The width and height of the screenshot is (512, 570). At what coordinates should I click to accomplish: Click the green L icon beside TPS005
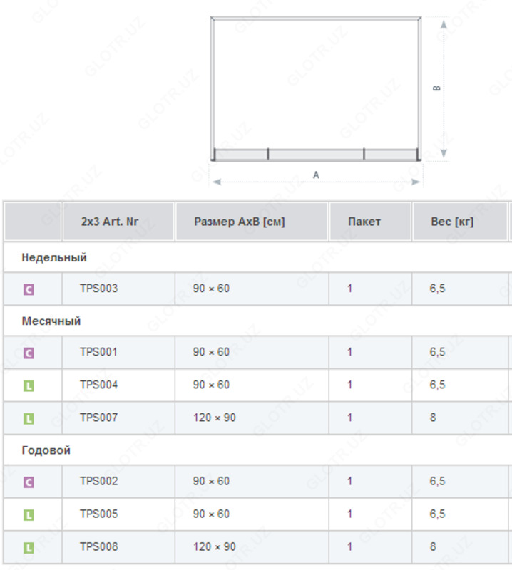tap(29, 515)
